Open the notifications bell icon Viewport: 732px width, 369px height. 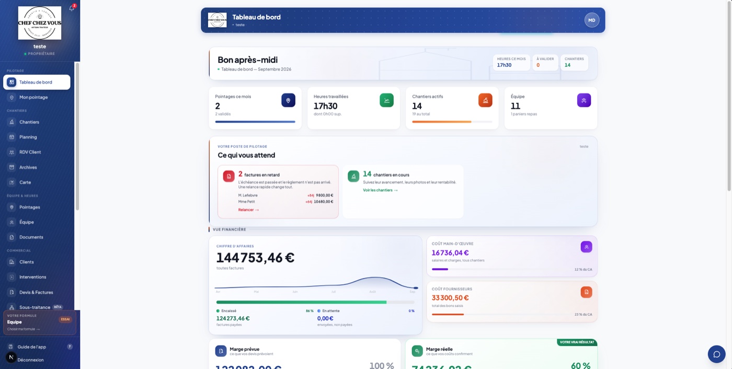coord(72,8)
